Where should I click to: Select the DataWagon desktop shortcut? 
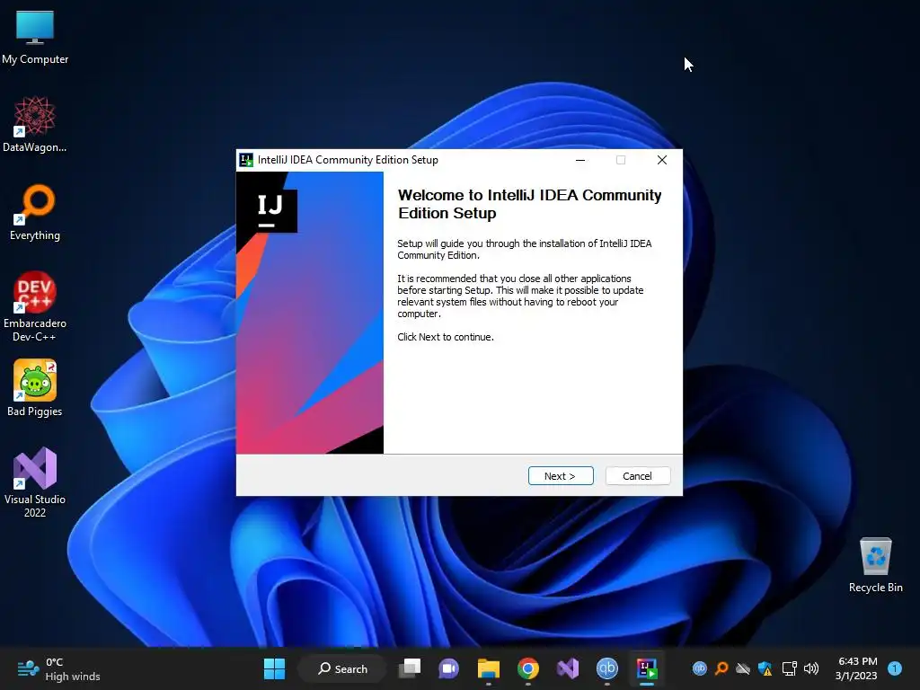point(35,124)
